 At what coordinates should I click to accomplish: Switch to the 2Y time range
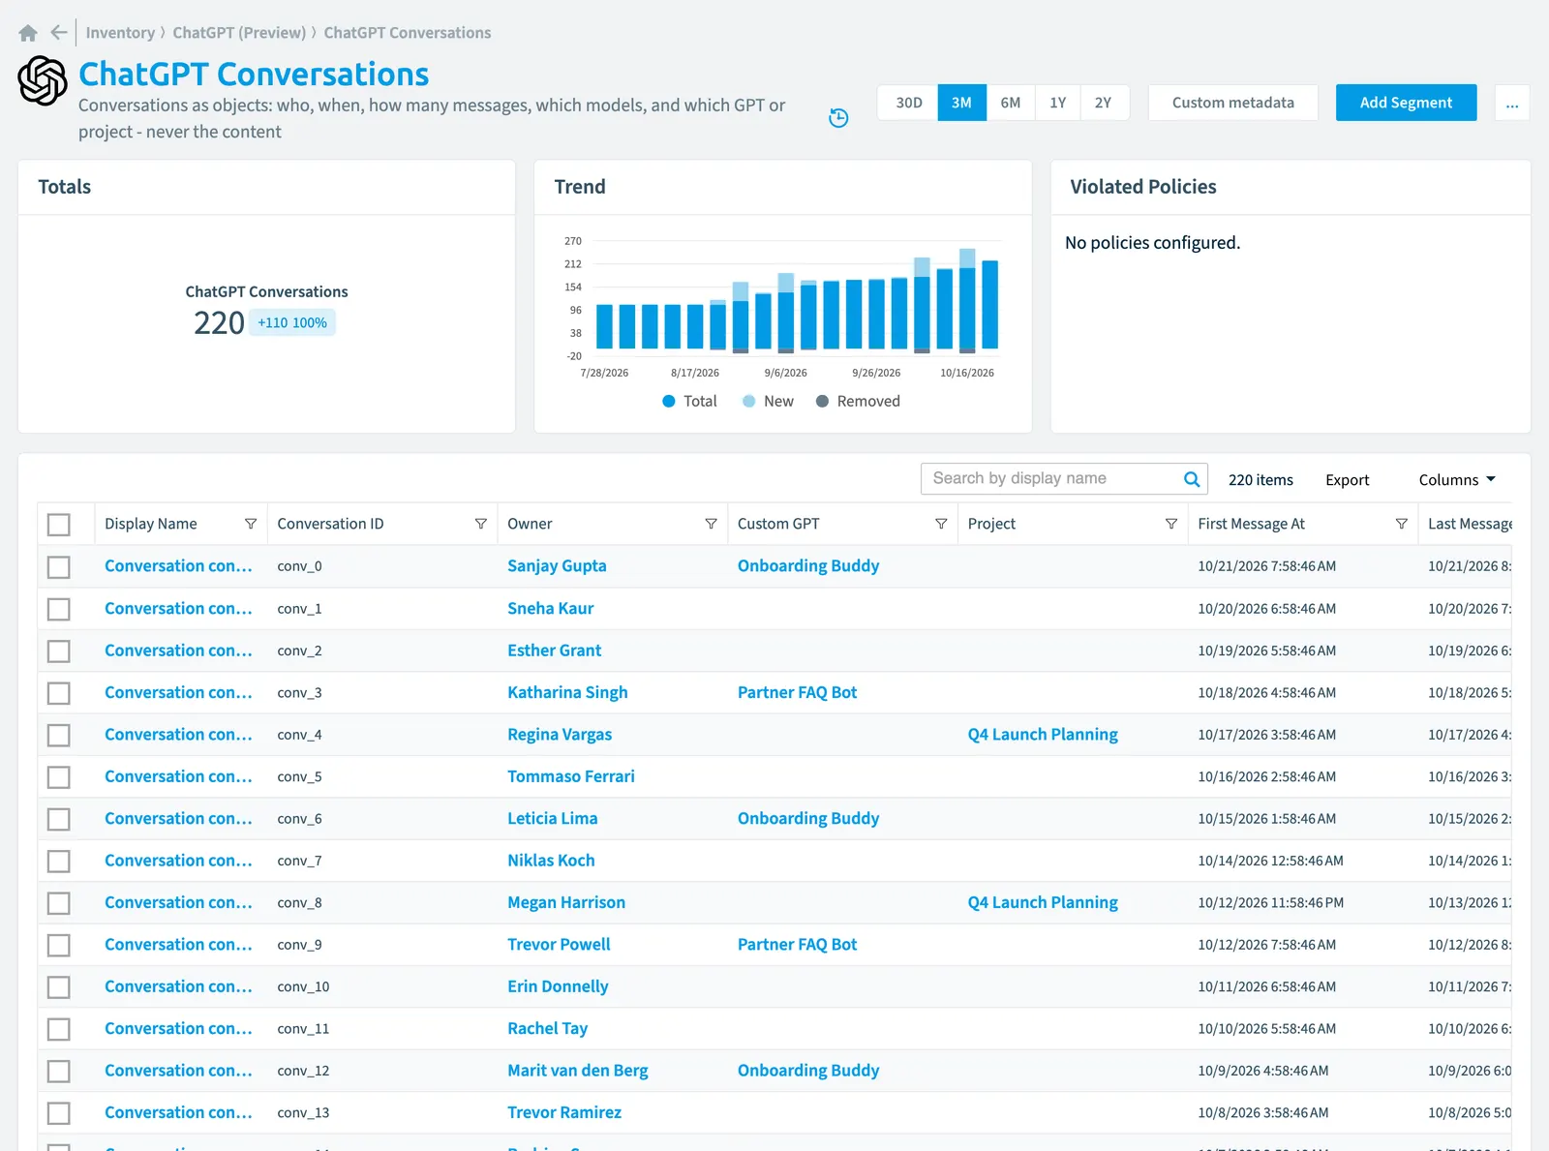click(x=1104, y=103)
